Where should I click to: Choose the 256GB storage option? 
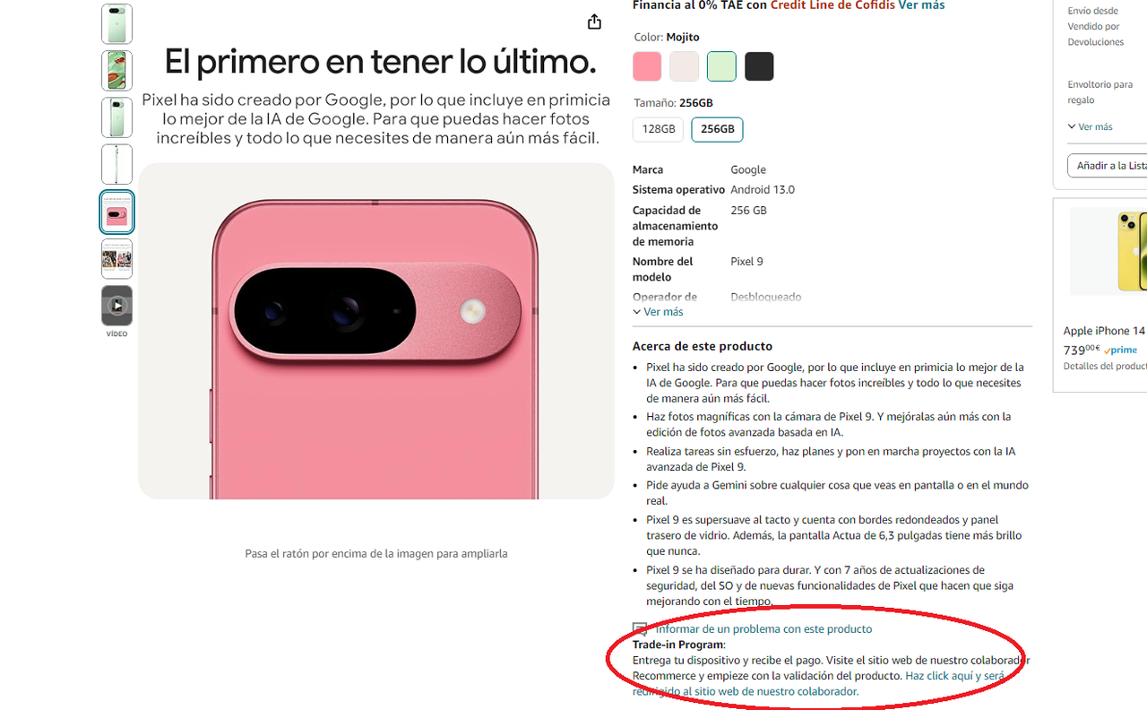(717, 129)
